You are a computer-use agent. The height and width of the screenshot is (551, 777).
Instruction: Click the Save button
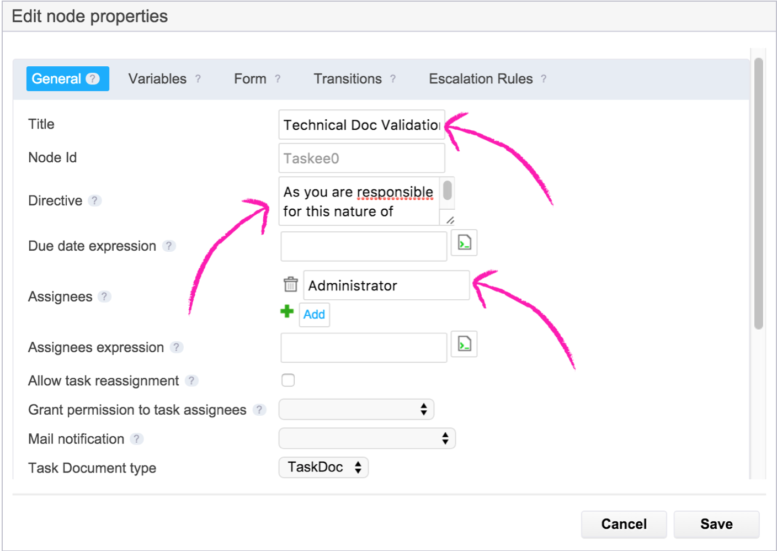click(716, 524)
